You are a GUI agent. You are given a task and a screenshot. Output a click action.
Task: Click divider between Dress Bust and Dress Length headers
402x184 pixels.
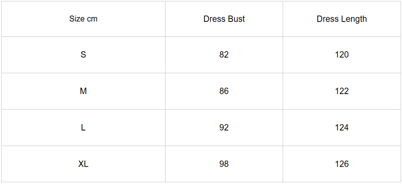(x=283, y=19)
